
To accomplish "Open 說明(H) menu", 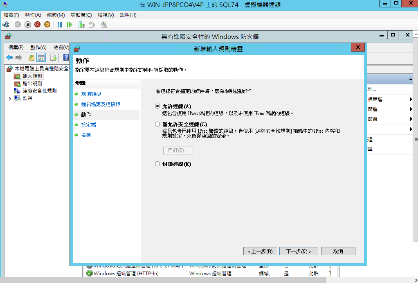I will (x=128, y=15).
